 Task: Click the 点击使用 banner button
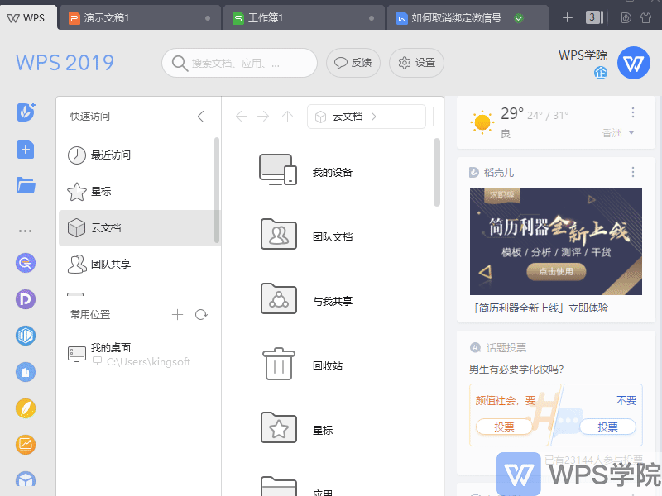coord(556,272)
